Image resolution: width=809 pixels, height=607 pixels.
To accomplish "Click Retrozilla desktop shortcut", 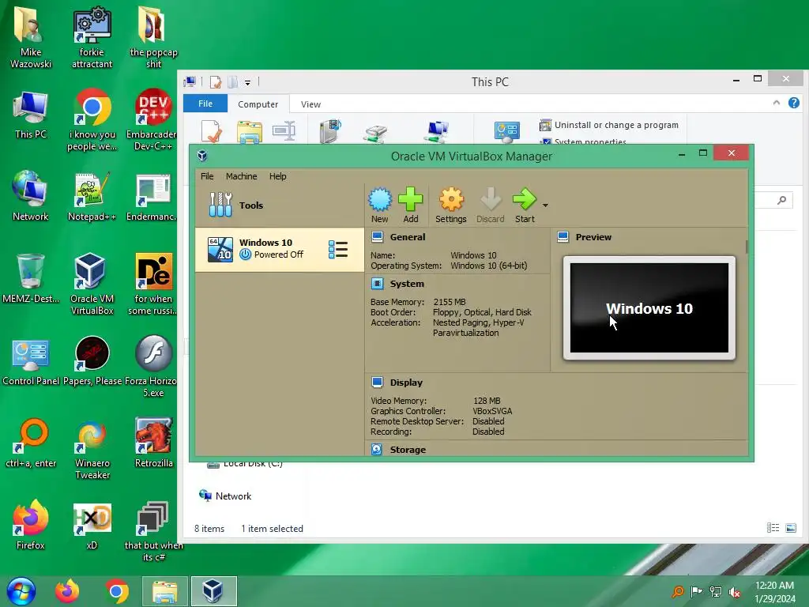I will (x=153, y=443).
